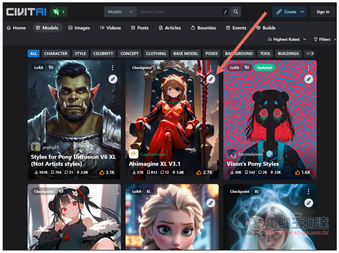The height and width of the screenshot is (253, 339).
Task: Open the Styles for Pony Diffusion card three-dot menu
Action: [x=113, y=68]
